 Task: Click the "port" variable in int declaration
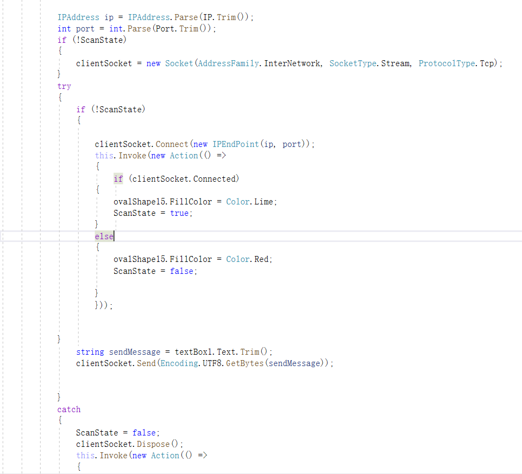pos(85,29)
